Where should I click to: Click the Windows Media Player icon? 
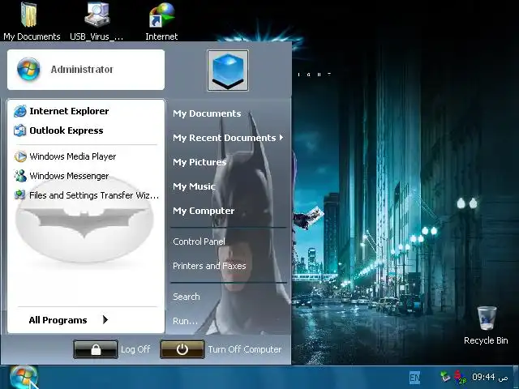point(20,156)
